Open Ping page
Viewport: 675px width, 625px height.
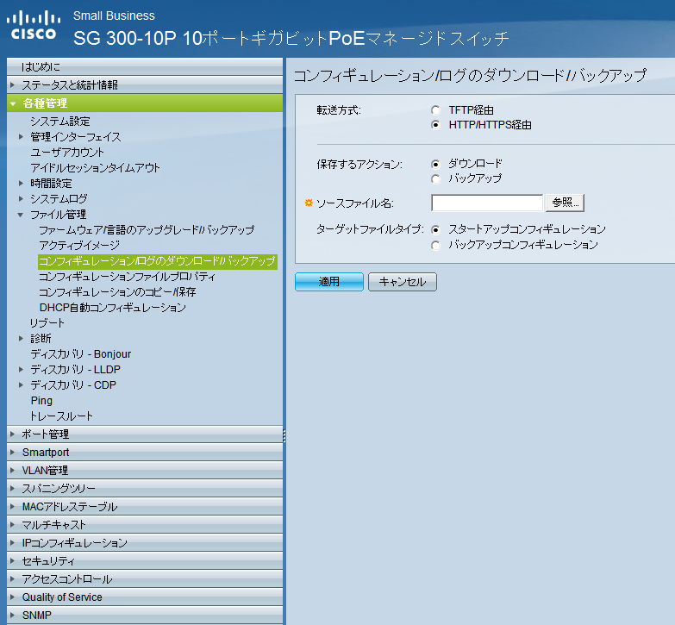click(41, 401)
